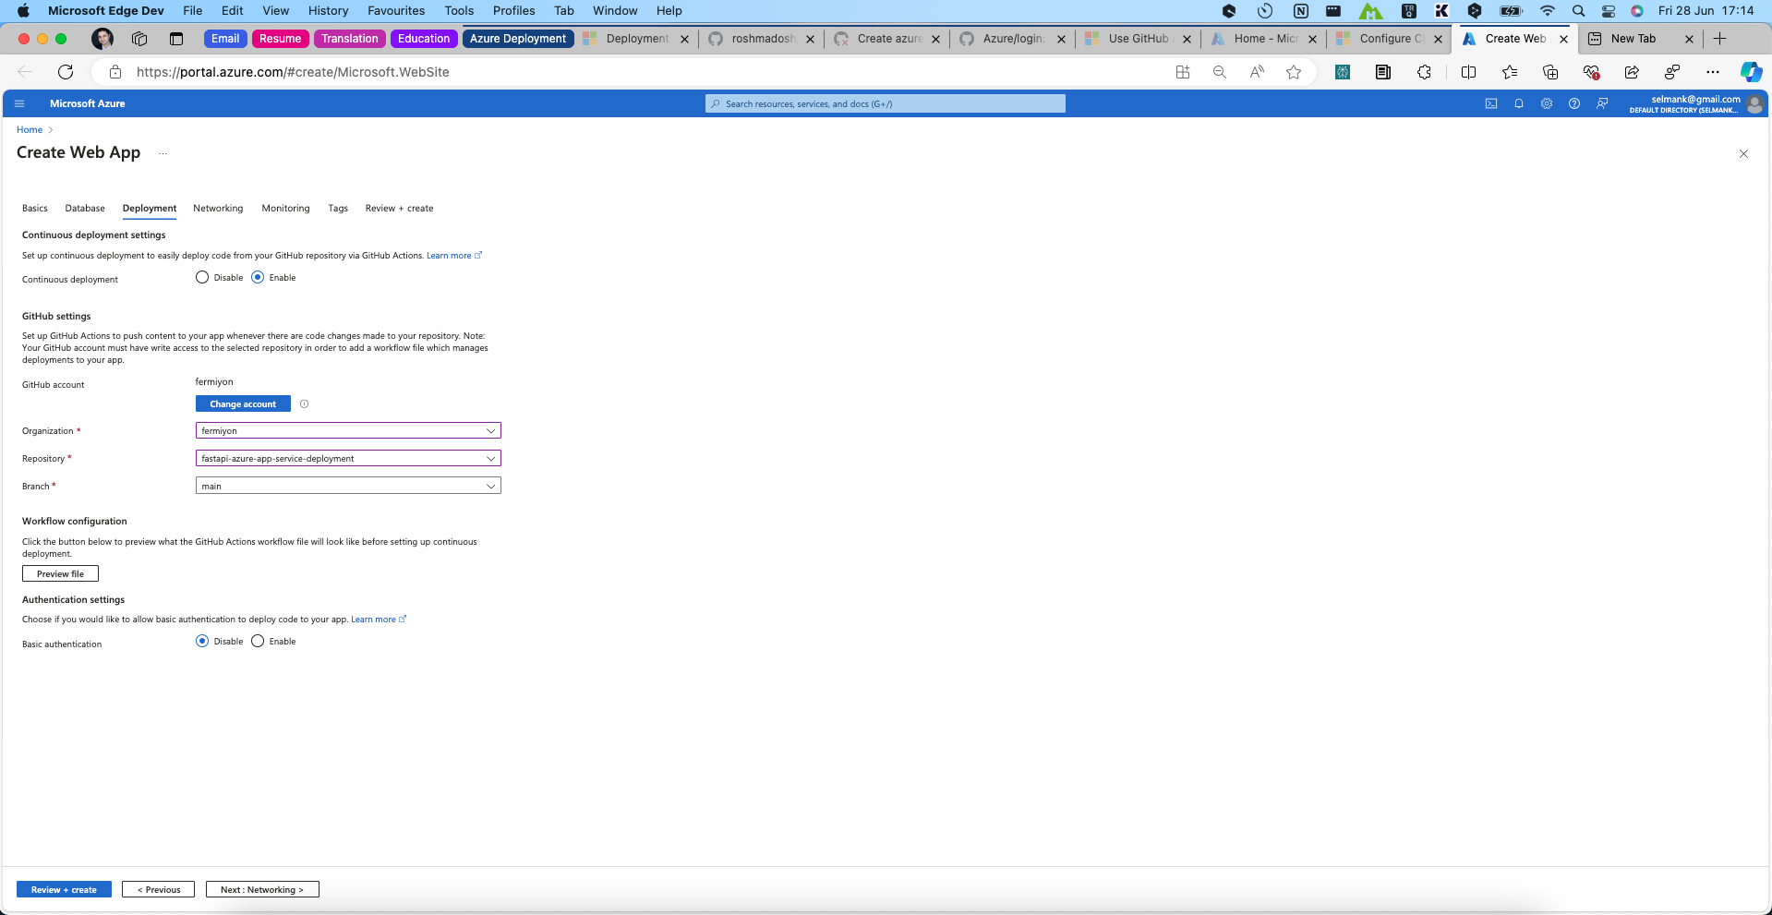1772x915 pixels.
Task: Open Edge Settings and more ellipsis
Action: click(x=1713, y=72)
